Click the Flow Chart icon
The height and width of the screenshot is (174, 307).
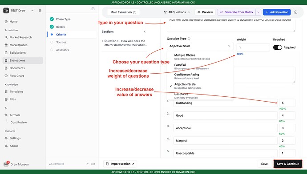pos(6,76)
